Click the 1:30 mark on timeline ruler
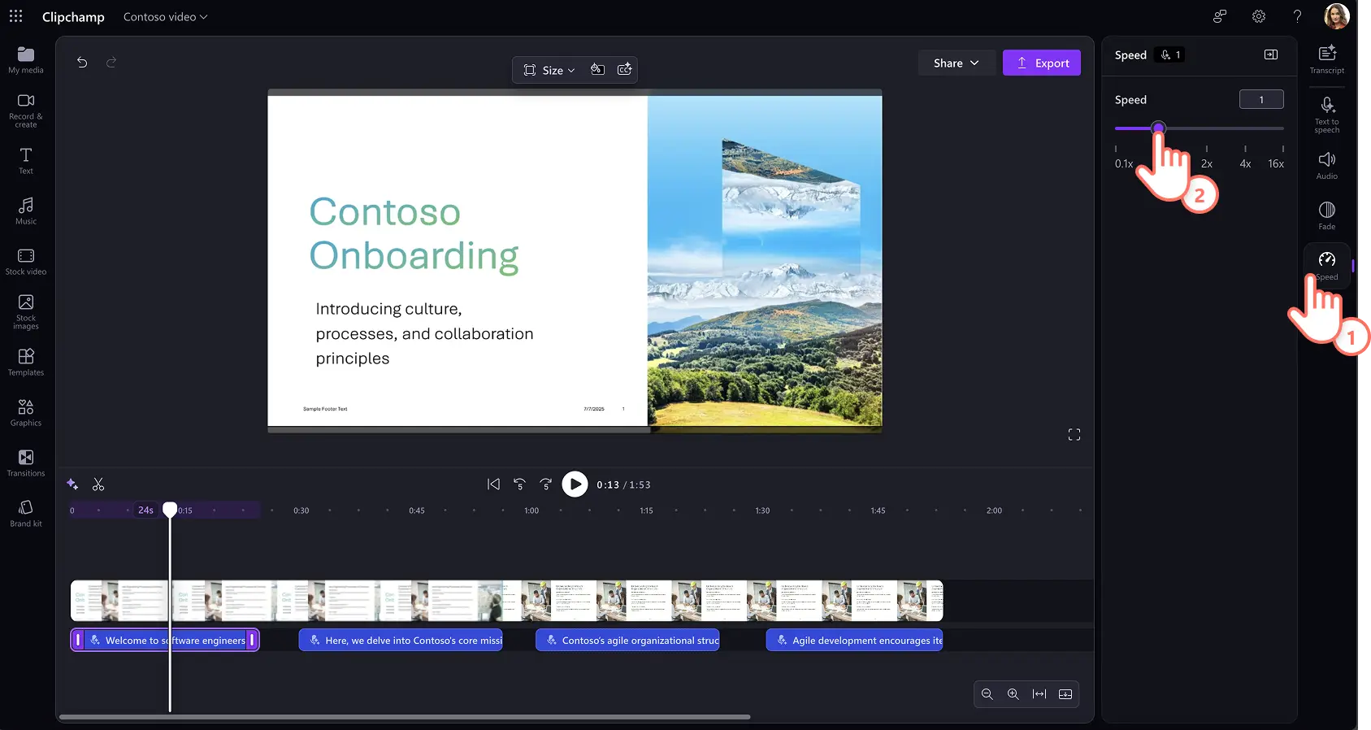 tap(762, 511)
